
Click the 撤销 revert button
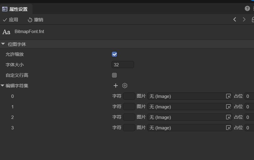click(35, 20)
